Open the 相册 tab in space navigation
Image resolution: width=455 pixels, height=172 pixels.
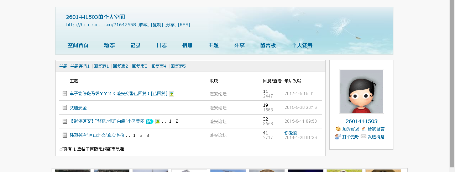pos(187,45)
